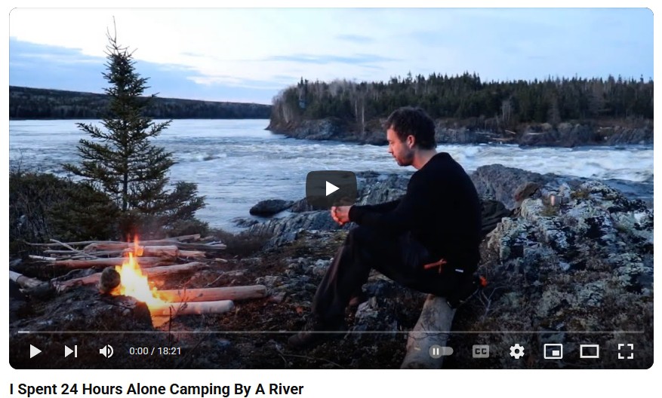The height and width of the screenshot is (398, 662).
Task: Seek to the middle of the progress bar
Action: 331,332
